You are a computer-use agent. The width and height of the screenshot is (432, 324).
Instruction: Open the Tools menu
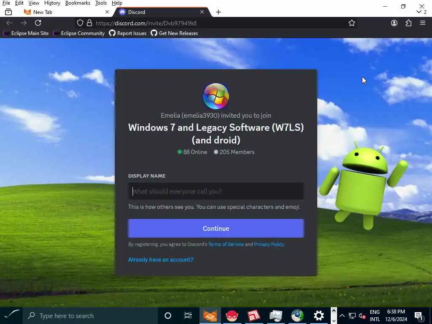[x=101, y=3]
